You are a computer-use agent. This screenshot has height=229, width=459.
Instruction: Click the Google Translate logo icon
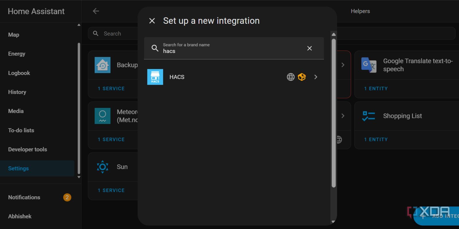[369, 65]
